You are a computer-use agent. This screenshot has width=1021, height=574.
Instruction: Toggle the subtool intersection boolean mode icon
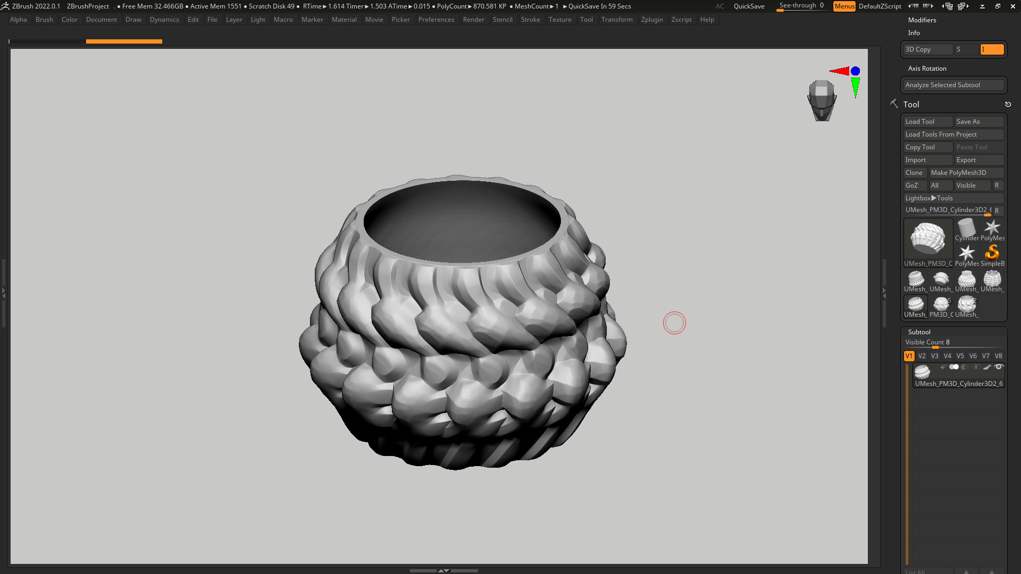click(x=976, y=367)
